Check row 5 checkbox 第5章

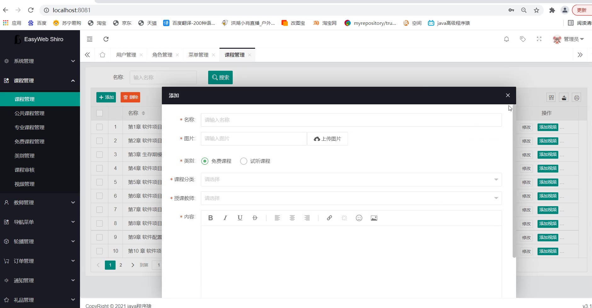(x=100, y=182)
